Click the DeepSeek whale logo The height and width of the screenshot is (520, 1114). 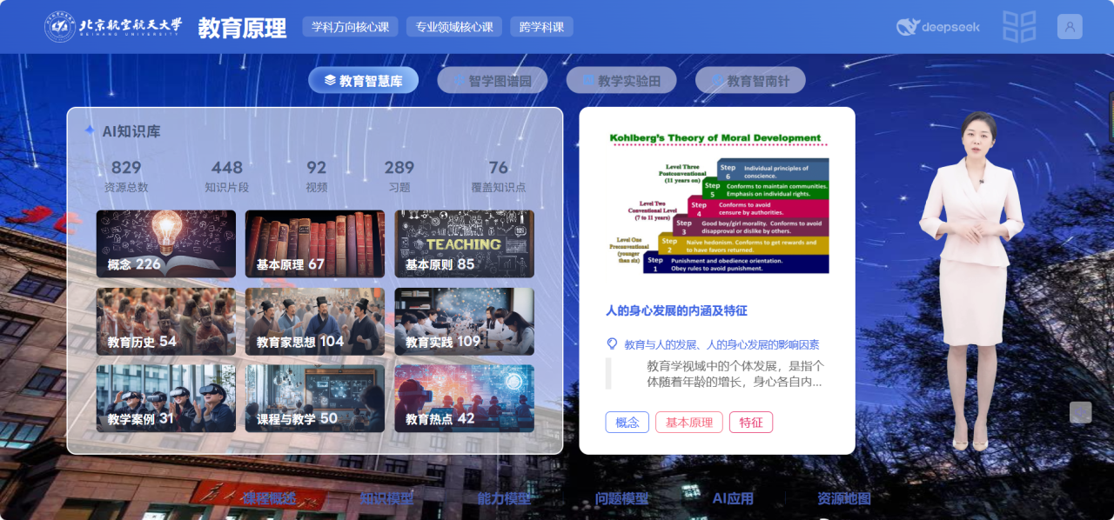(x=906, y=27)
